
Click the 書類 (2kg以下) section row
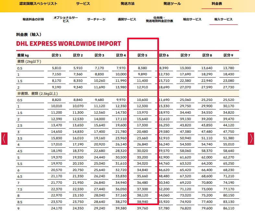[128, 61]
